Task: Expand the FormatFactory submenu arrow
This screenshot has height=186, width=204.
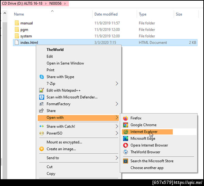Action: pos(117,104)
